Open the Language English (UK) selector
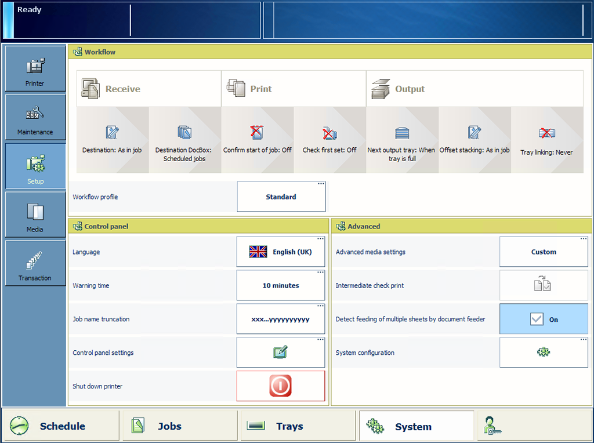 (280, 252)
